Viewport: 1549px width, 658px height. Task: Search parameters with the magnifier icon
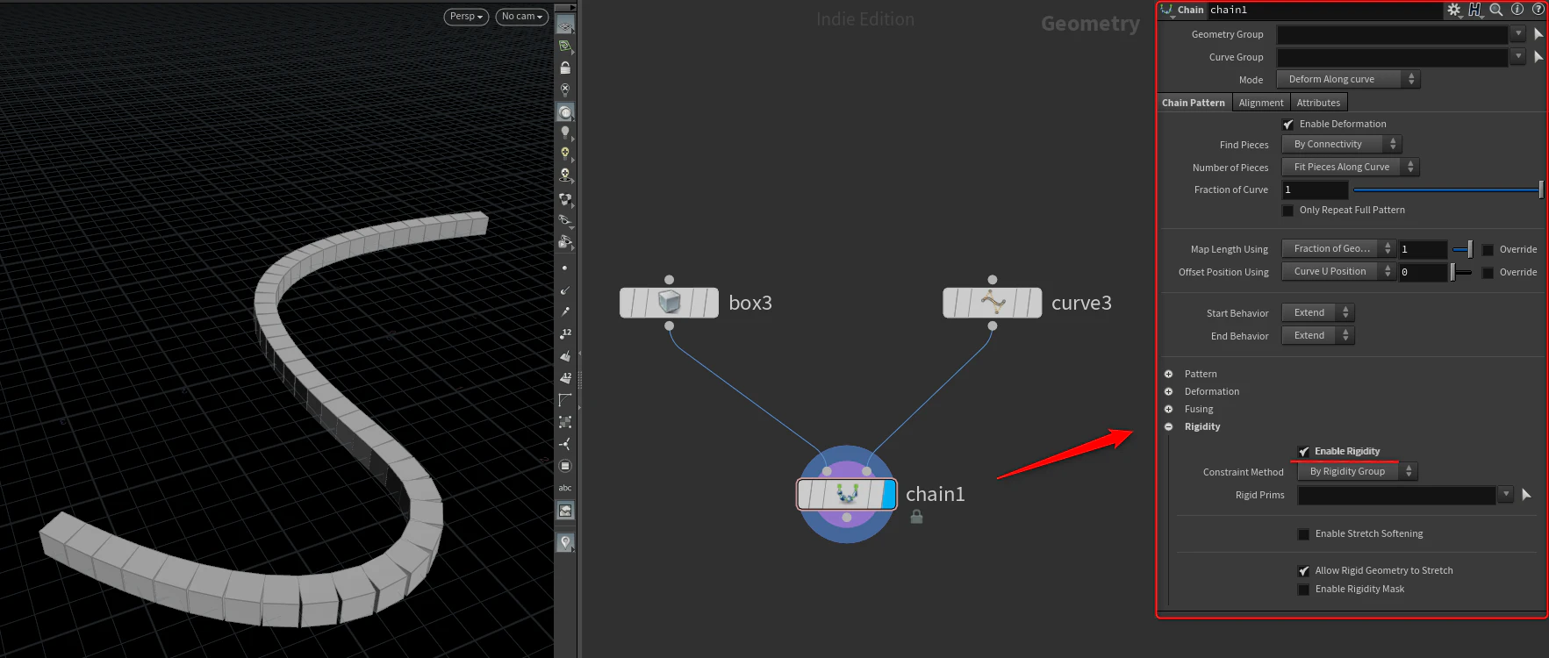pyautogui.click(x=1496, y=10)
